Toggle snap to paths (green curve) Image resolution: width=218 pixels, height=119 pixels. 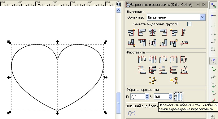point(213,69)
